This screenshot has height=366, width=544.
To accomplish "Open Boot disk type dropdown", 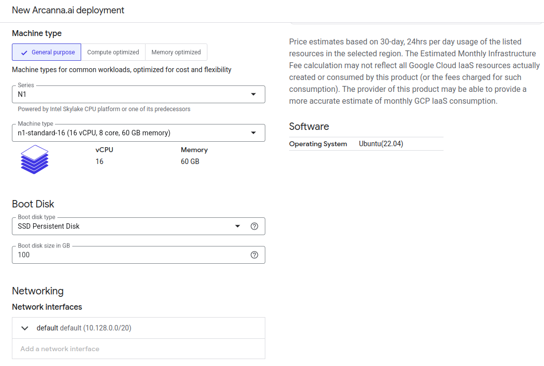I will tap(139, 226).
